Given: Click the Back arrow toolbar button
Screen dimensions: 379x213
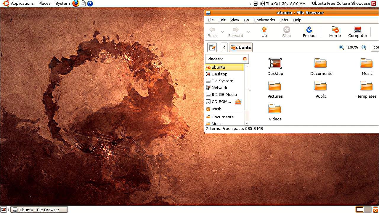Looking at the screenshot, I should click(212, 32).
